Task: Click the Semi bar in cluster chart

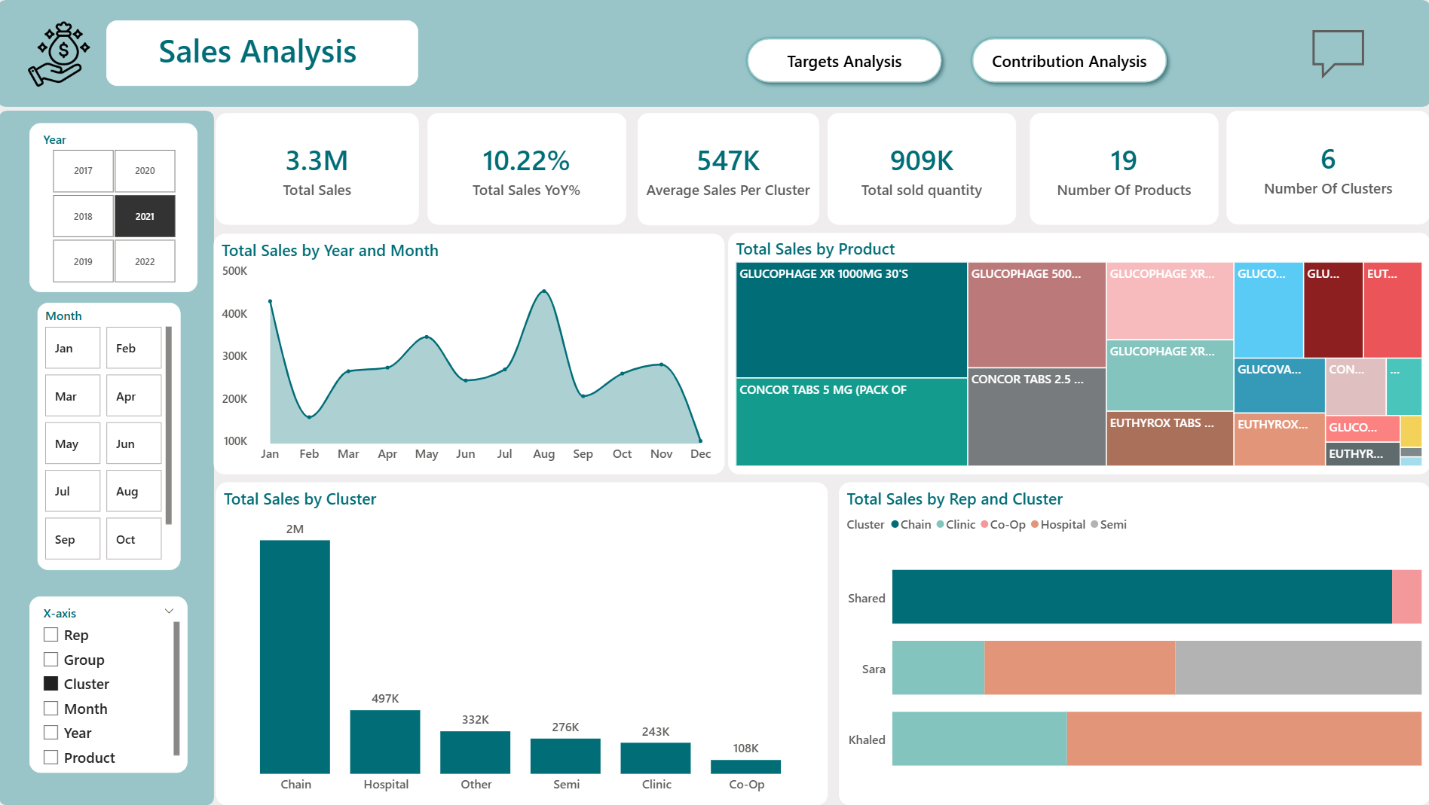Action: (565, 756)
